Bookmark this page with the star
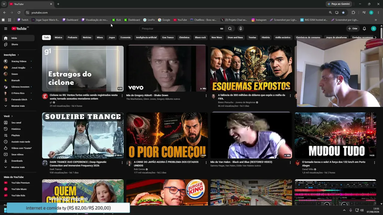Screen dimensions: 383x215 [343, 13]
